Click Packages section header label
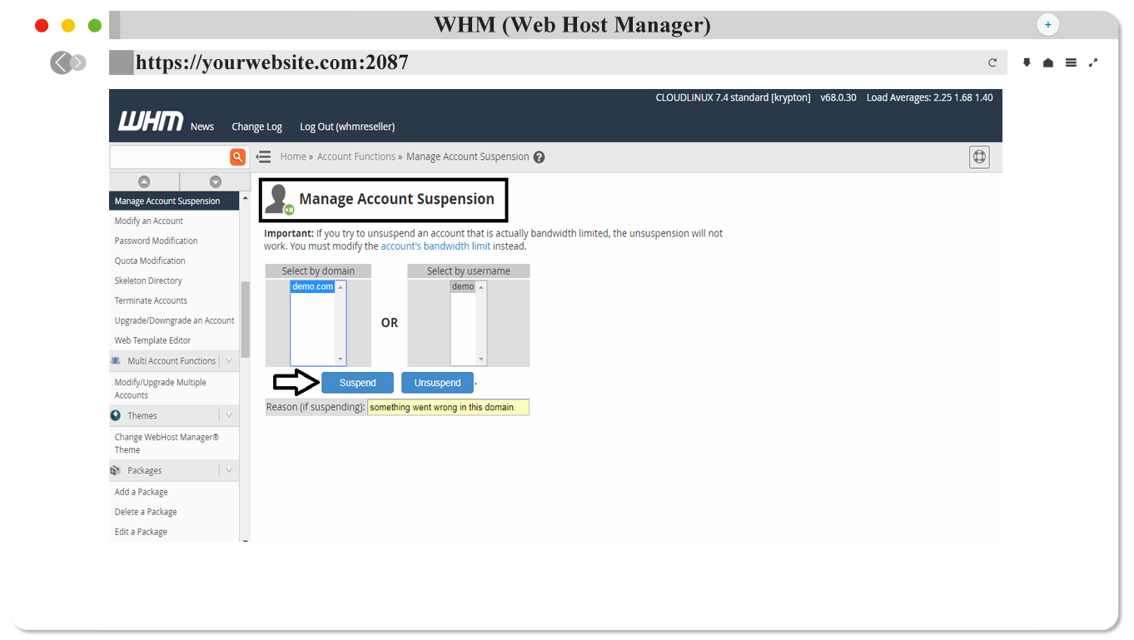The width and height of the screenshot is (1134, 640). point(145,470)
